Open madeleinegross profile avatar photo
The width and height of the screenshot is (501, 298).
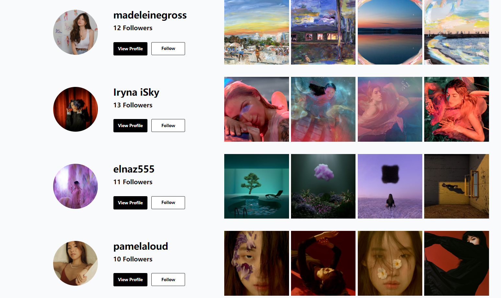[76, 32]
